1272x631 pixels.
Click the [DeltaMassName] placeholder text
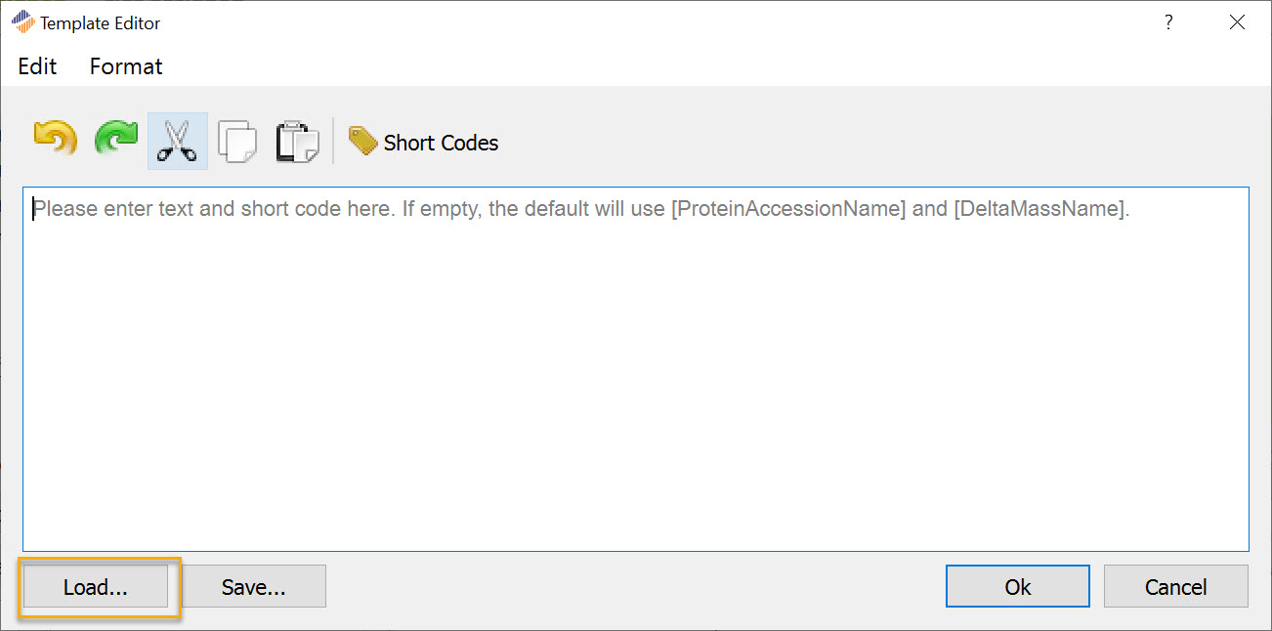pyautogui.click(x=1039, y=209)
